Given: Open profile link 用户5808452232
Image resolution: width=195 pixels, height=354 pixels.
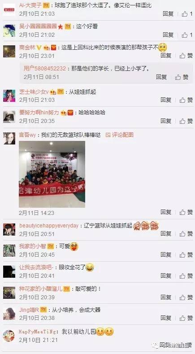Looking at the screenshot, I should [x=45, y=68].
